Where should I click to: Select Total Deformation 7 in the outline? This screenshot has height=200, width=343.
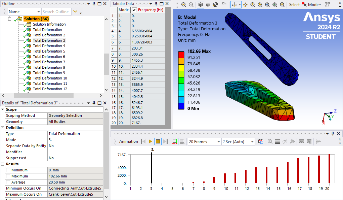[49, 62]
